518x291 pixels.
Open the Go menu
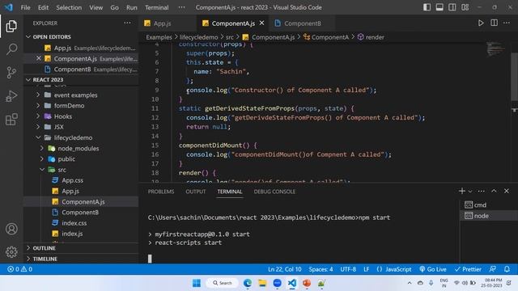(114, 7)
